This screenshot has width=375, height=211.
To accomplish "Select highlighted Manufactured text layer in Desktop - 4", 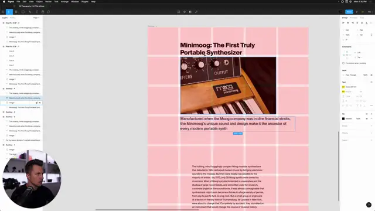I will pos(21,98).
